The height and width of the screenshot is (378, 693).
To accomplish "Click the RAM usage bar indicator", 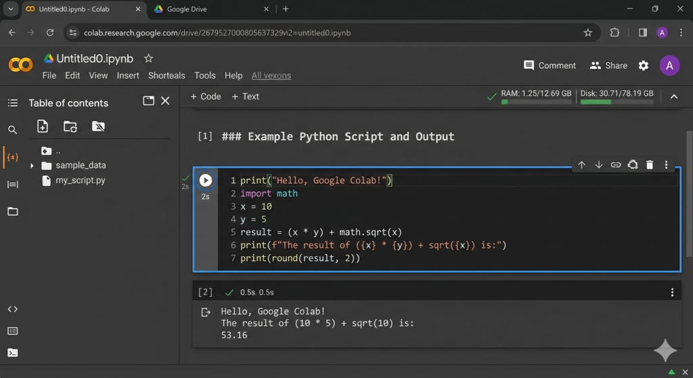I will coord(536,101).
